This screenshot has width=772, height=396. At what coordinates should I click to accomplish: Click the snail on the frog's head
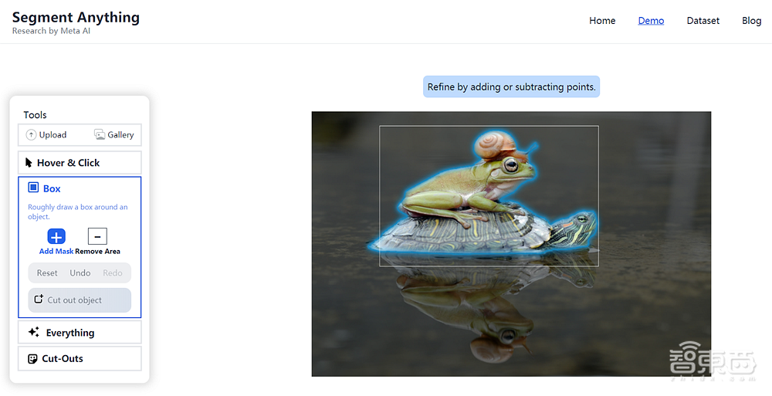495,145
